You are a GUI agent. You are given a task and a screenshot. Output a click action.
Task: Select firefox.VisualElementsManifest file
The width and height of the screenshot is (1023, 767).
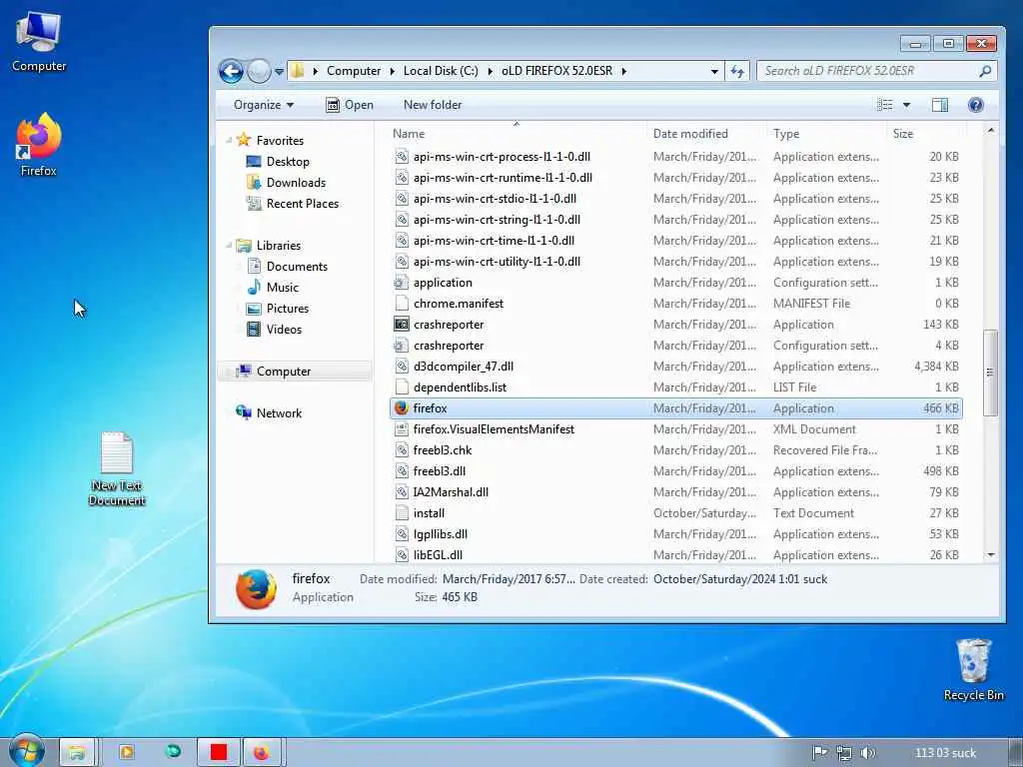[x=494, y=429]
